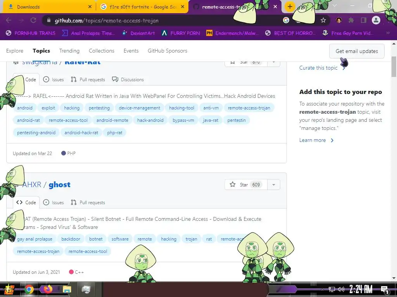Open the volume control in system tray
Viewport: 397px width, 297px height.
[341, 289]
